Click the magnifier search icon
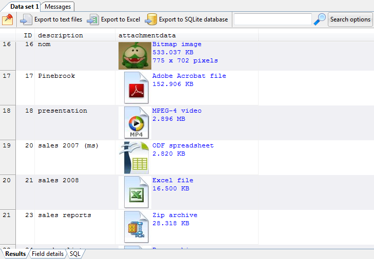This screenshot has height=259, width=374. [x=320, y=19]
